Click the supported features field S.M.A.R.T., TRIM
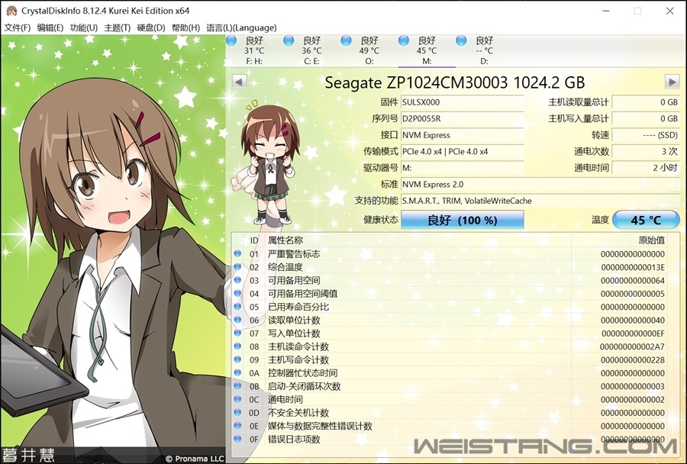The width and height of the screenshot is (687, 464). pos(540,201)
